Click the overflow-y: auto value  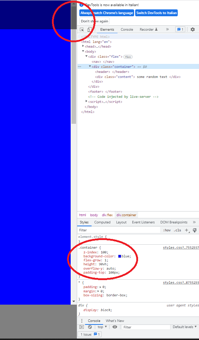110,269
